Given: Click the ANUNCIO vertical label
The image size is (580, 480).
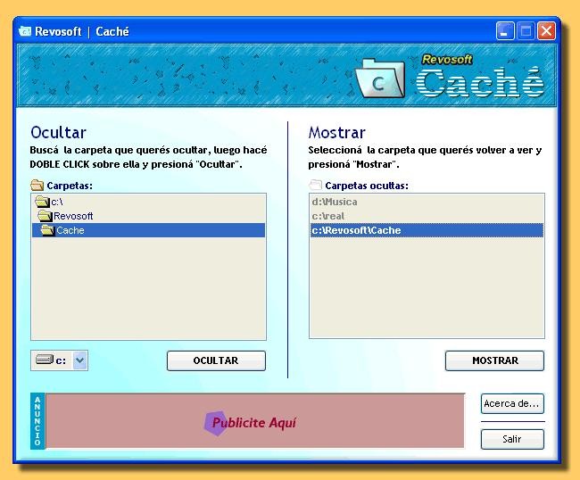Looking at the screenshot, I should [37, 421].
